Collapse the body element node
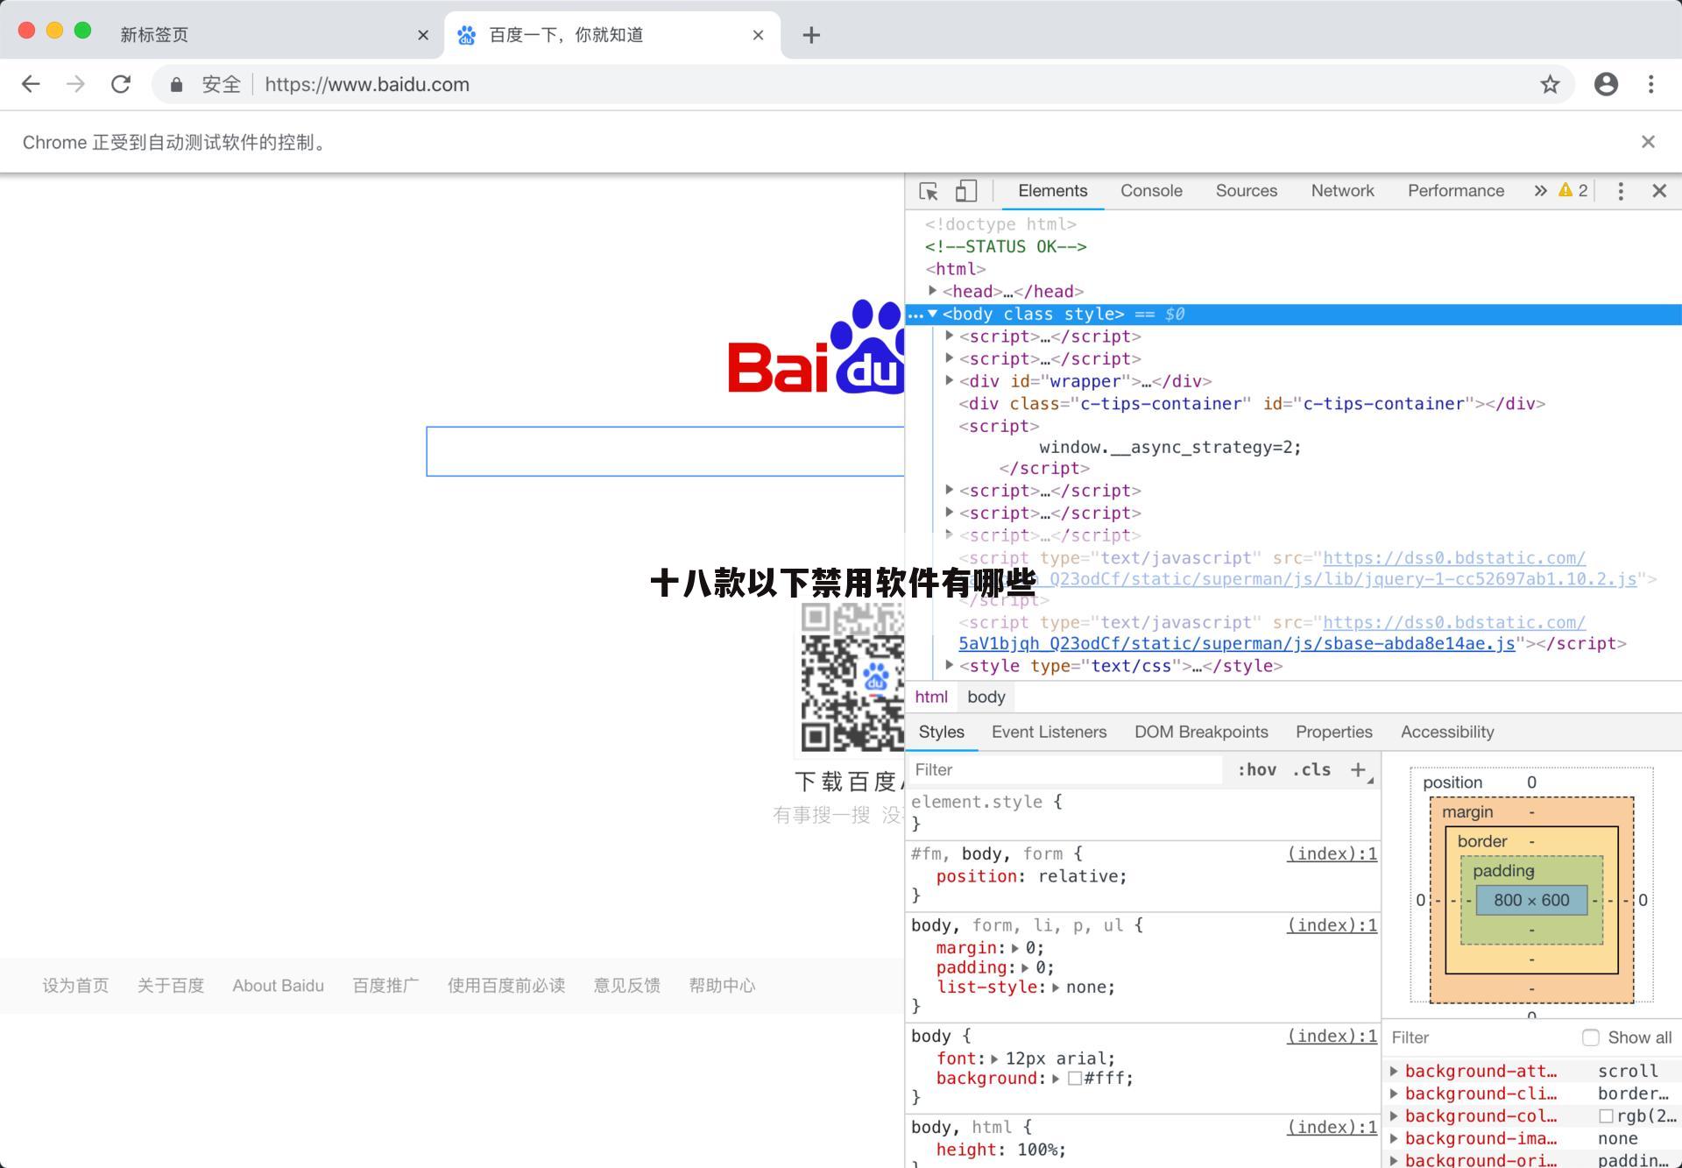1682x1168 pixels. 932,314
